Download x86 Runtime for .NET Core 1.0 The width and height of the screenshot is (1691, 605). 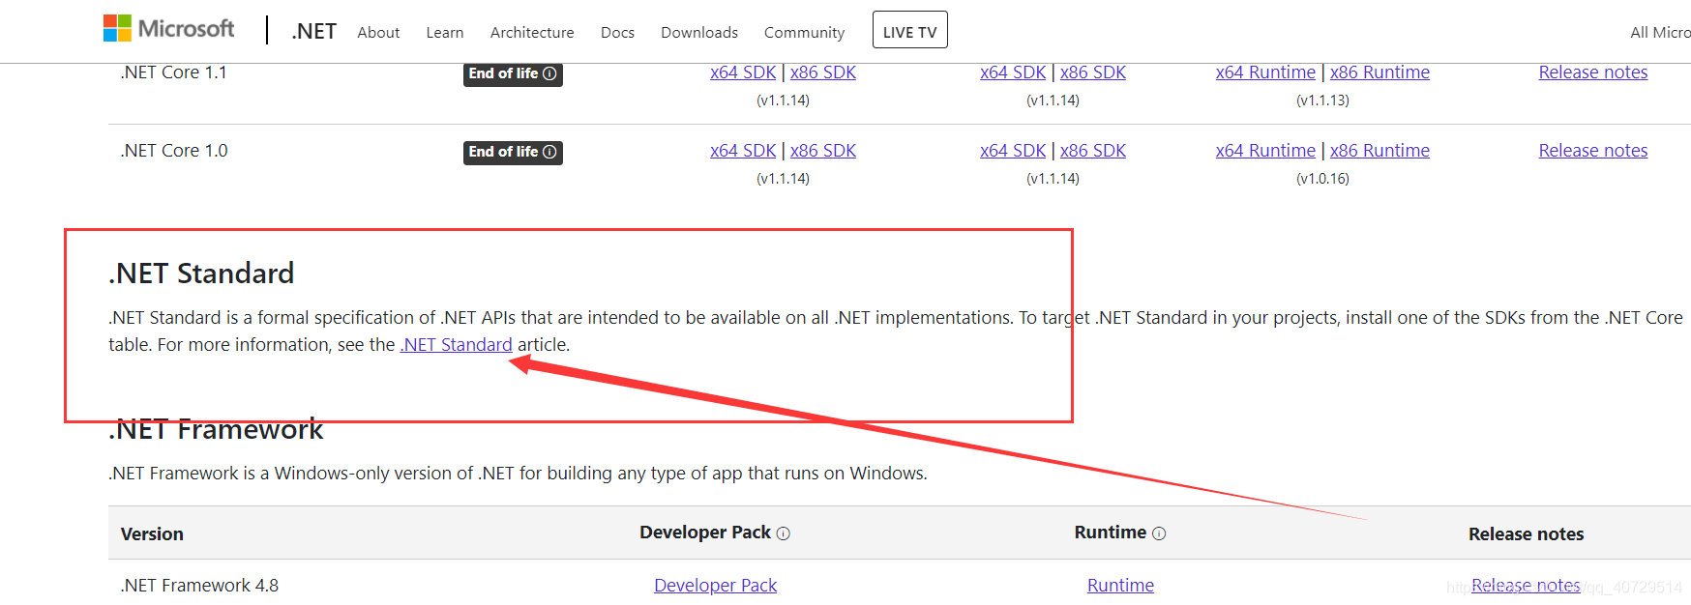point(1379,151)
